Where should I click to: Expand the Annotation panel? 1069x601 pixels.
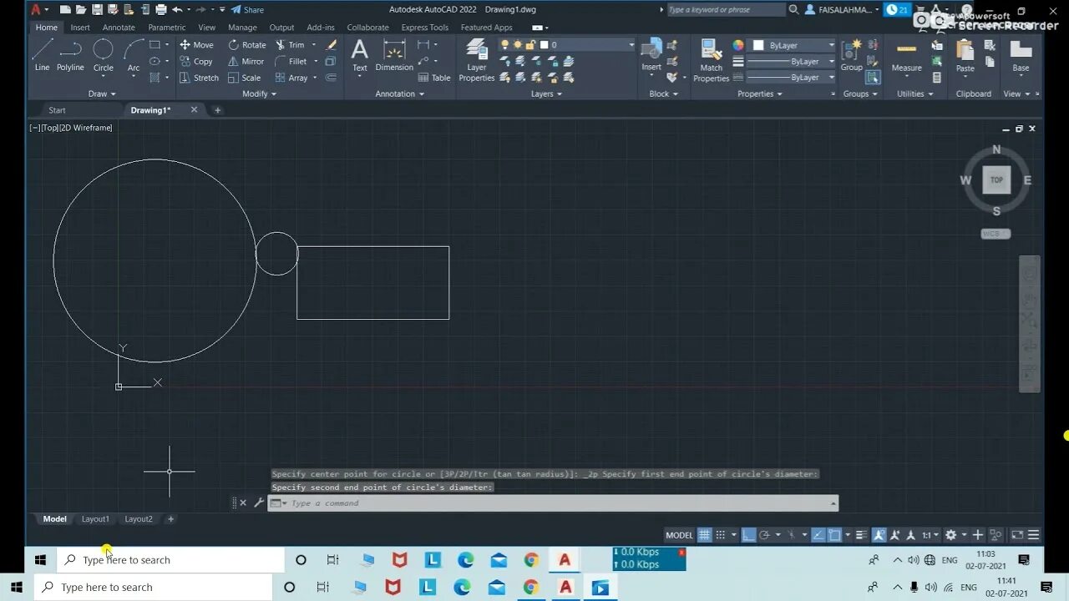[x=399, y=94]
